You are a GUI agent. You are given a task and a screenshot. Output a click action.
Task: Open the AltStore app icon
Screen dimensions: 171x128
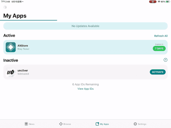point(11,47)
